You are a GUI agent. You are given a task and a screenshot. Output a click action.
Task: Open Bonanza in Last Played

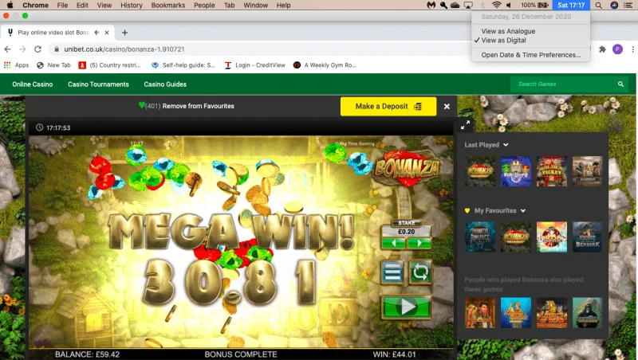pyautogui.click(x=480, y=171)
